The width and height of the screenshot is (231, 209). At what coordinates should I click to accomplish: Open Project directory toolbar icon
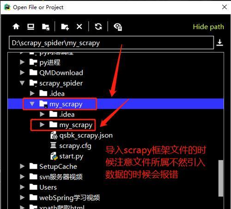coord(46,27)
